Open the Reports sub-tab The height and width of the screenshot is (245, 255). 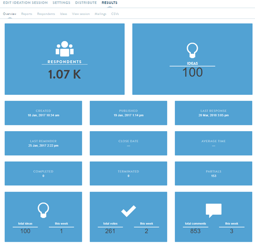coord(27,14)
